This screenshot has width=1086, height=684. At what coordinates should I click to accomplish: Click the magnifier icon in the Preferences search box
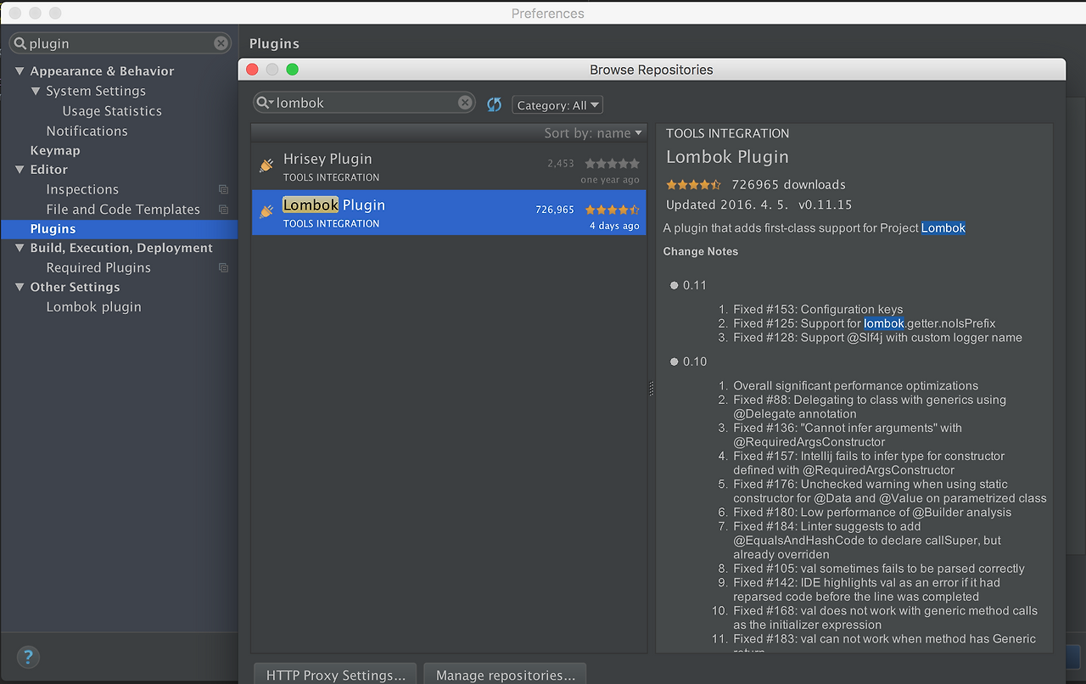pos(20,43)
